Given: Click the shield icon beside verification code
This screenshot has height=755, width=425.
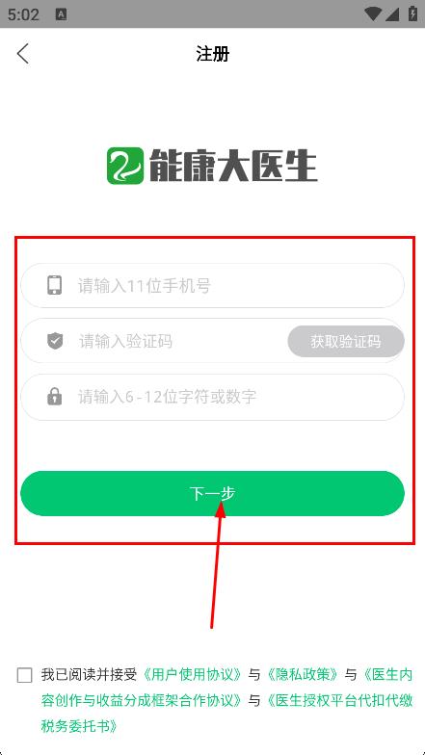Looking at the screenshot, I should 55,341.
